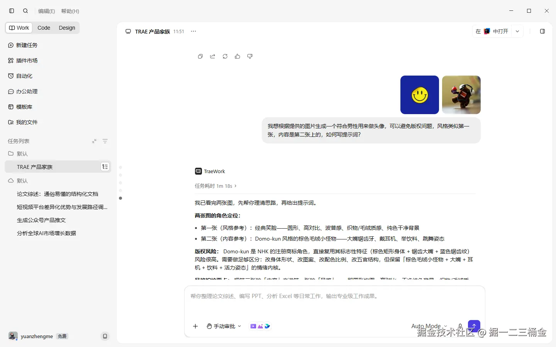Share the previous response

point(213,56)
